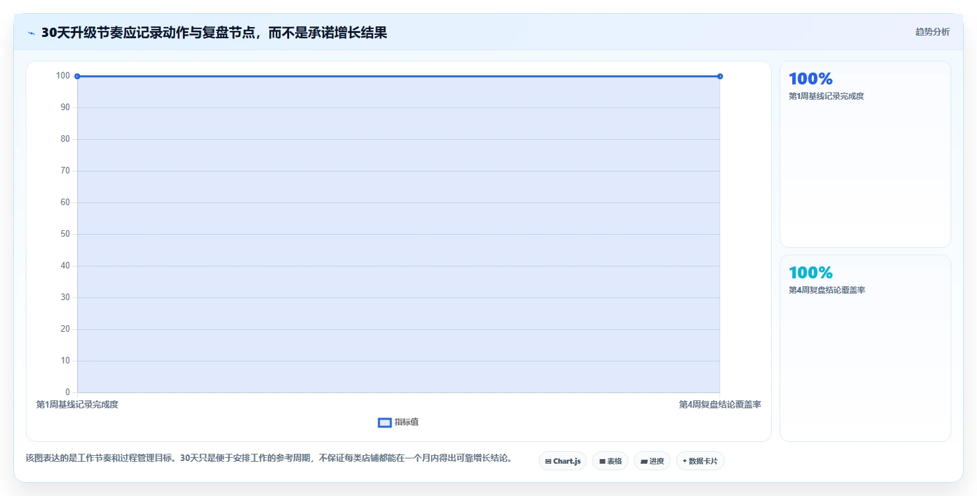Click the footnote starting with 该图表达的是工作节奏
Image resolution: width=977 pixels, height=496 pixels.
269,458
